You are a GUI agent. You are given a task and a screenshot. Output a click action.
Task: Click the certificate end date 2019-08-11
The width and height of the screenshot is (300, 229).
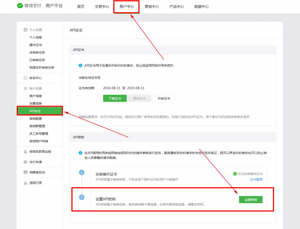(x=136, y=88)
